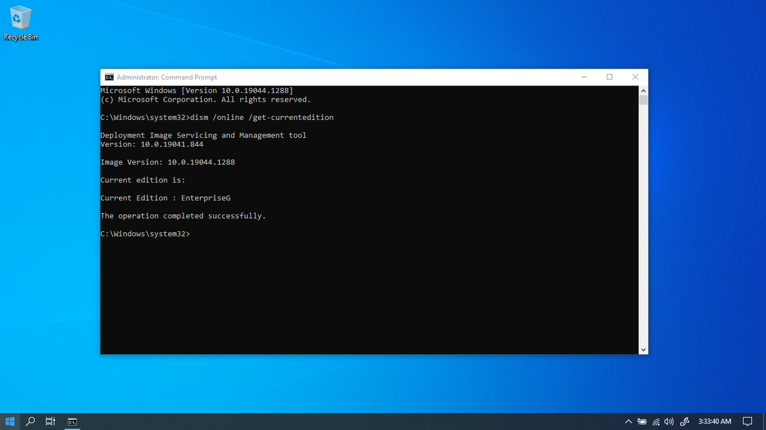This screenshot has width=766, height=430.
Task: Click the clock showing 3:33:40 AM
Action: [715, 422]
